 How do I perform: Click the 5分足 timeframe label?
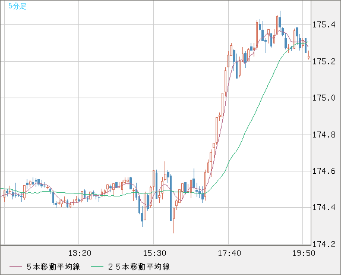[x=17, y=6]
